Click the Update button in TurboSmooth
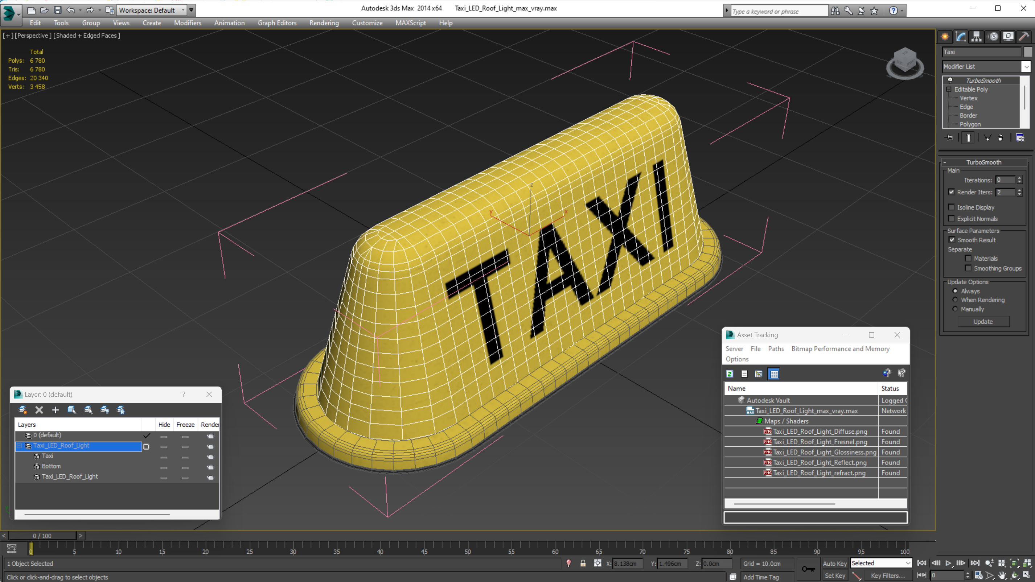Screen dimensions: 1035x582 pos(983,321)
